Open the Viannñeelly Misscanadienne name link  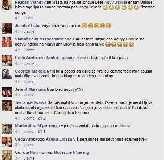(43, 39)
